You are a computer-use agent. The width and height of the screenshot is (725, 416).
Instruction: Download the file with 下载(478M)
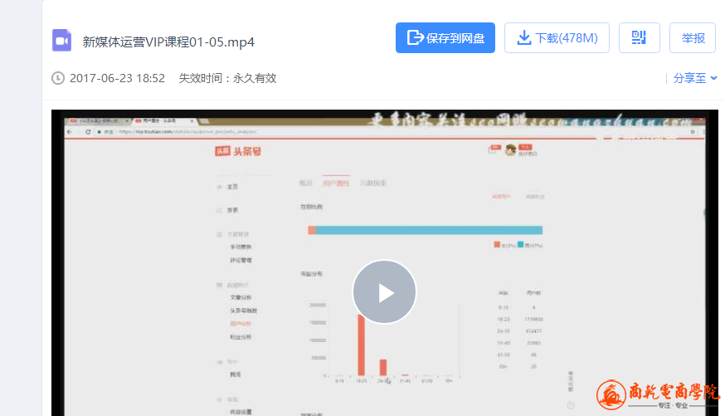coord(557,38)
